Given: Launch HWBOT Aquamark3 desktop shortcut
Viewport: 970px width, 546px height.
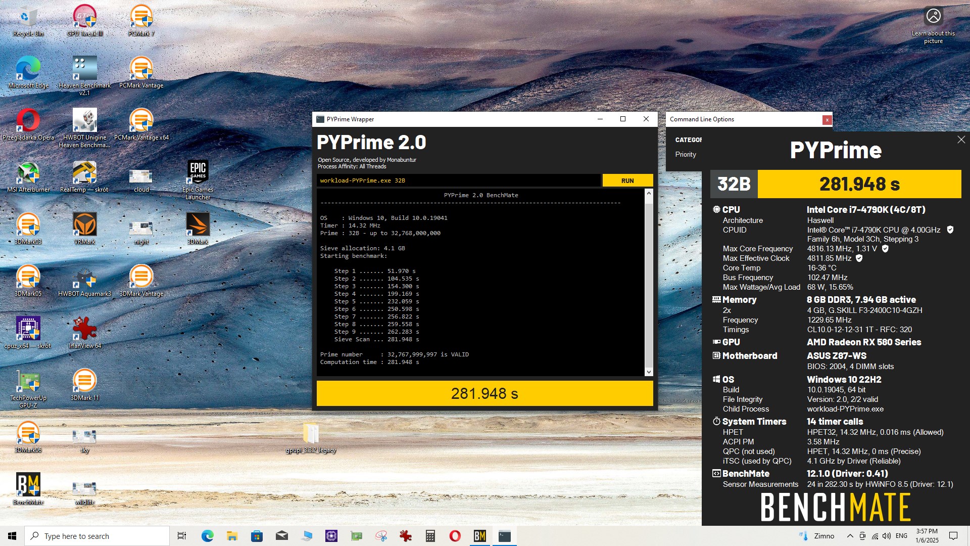Looking at the screenshot, I should (85, 281).
